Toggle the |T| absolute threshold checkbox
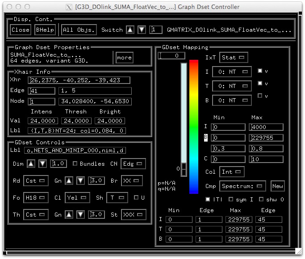The height and width of the screenshot is (259, 305). [208, 199]
